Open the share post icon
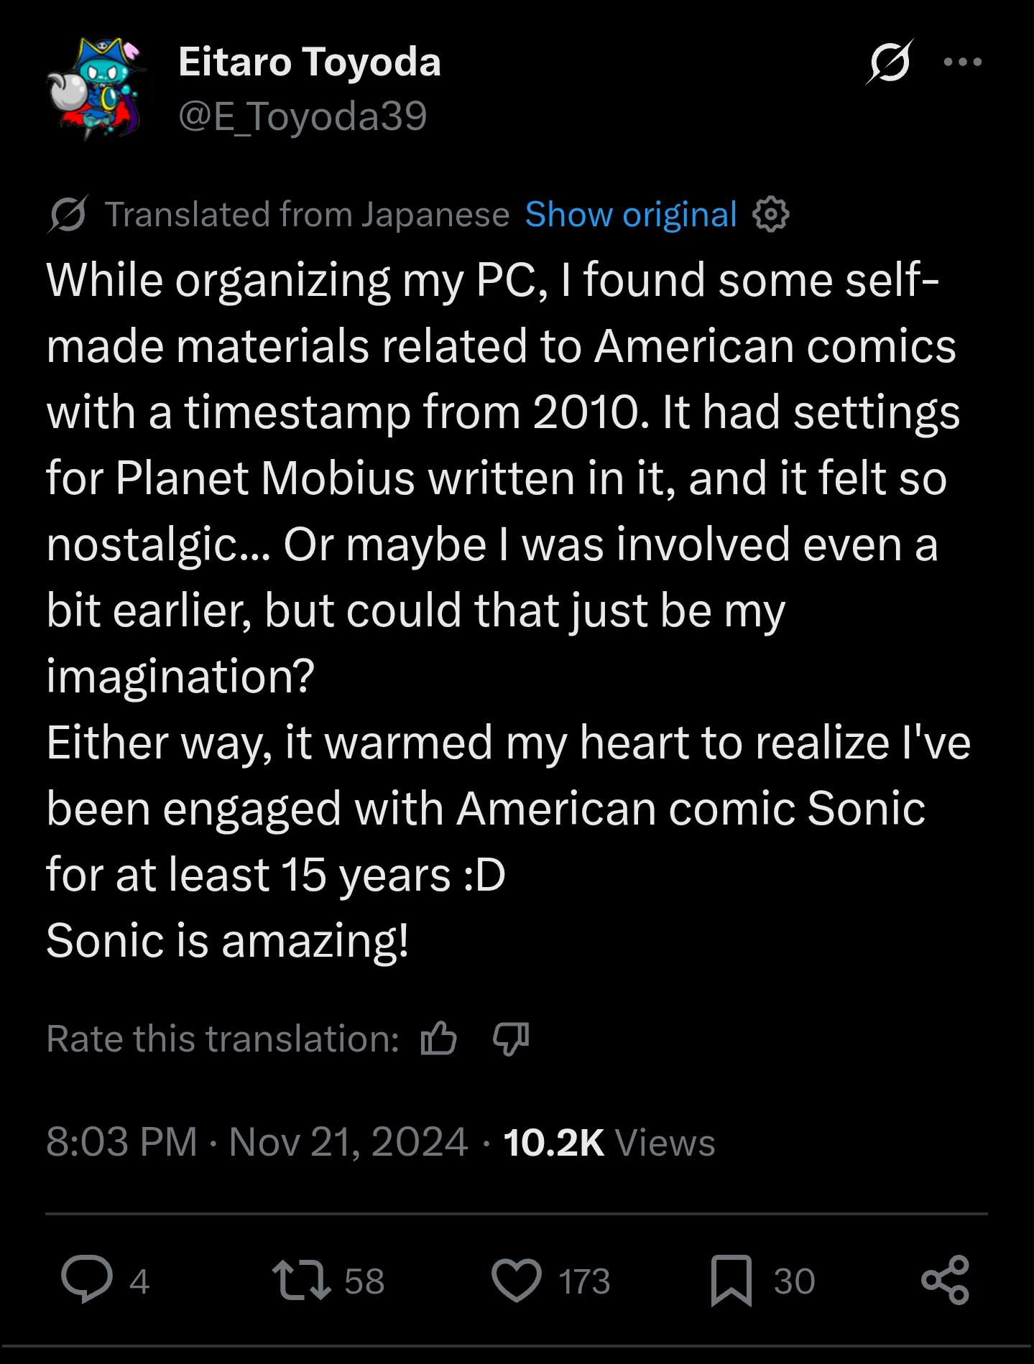 coord(945,1280)
